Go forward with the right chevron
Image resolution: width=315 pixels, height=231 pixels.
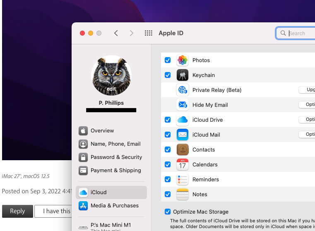[x=131, y=33]
